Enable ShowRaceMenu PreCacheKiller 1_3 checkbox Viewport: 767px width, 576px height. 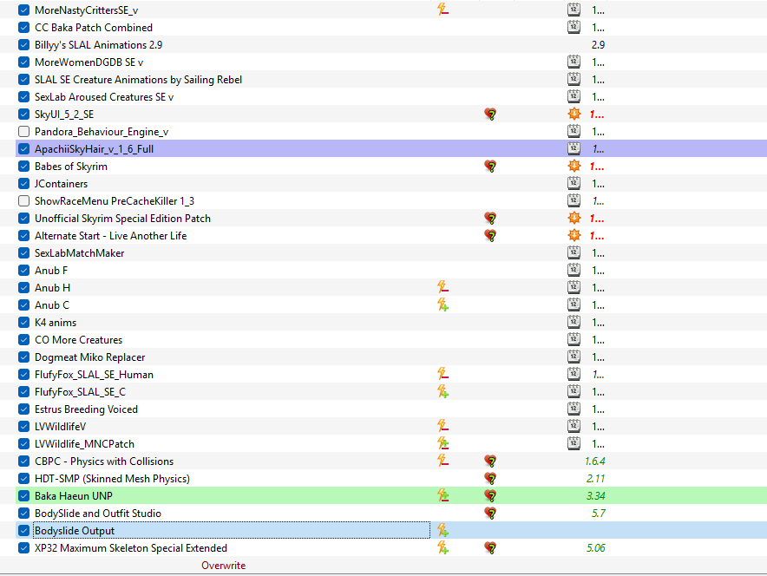23,201
